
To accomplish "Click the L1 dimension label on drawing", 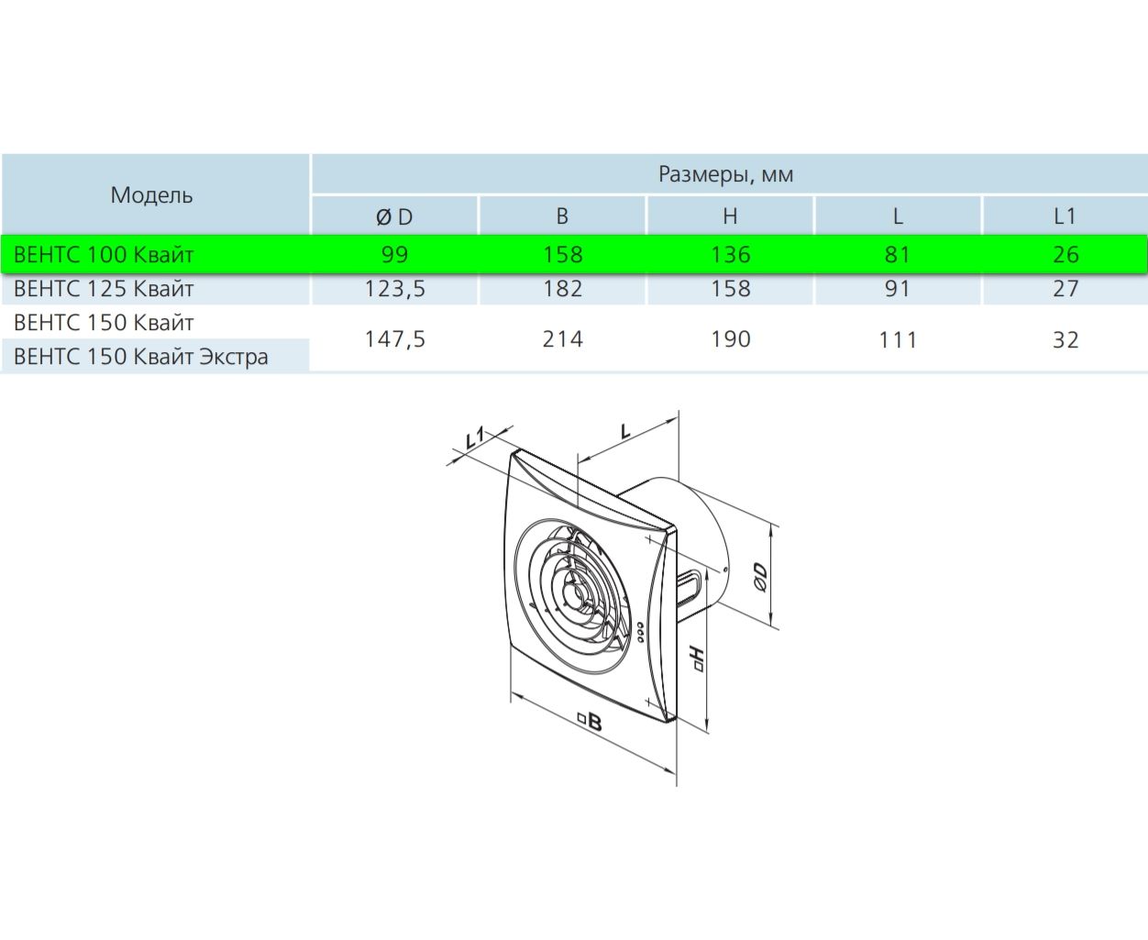I will point(475,437).
